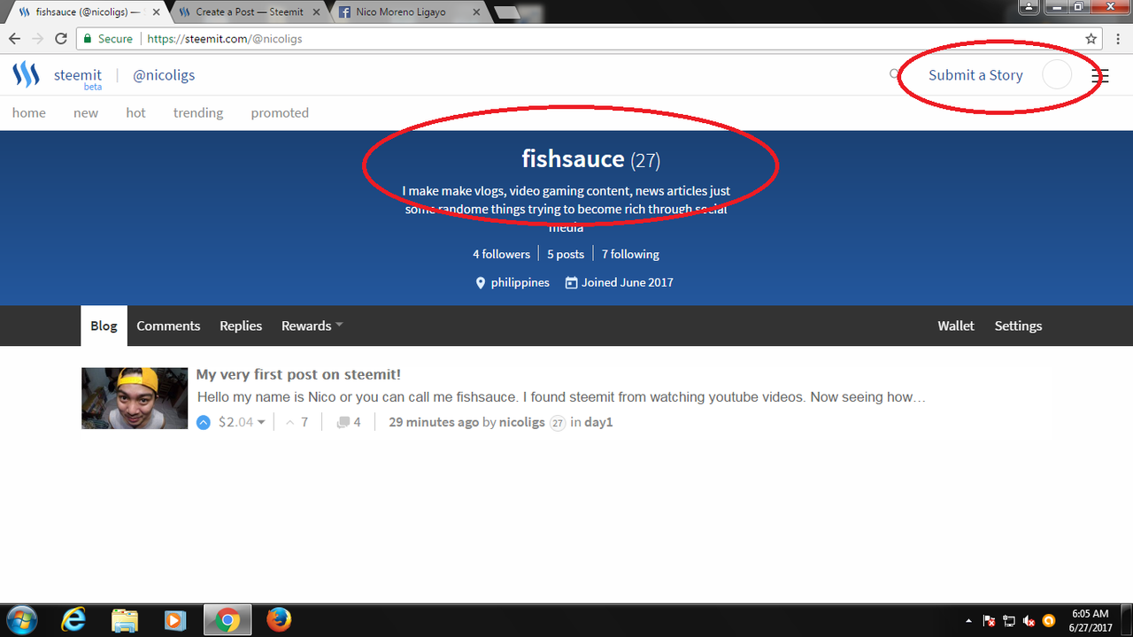The image size is (1133, 637).
Task: Click the comments bubble icon on post
Action: click(x=343, y=422)
